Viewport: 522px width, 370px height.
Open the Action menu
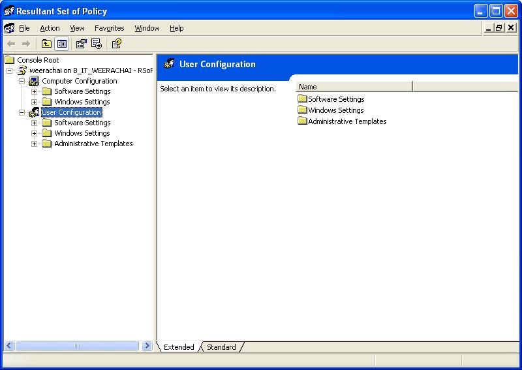(50, 28)
